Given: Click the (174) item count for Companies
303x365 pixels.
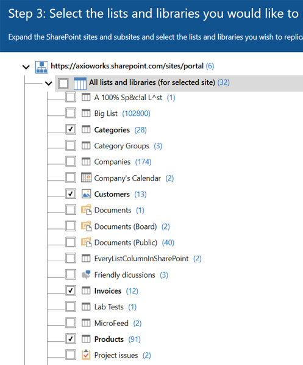Looking at the screenshot, I should click(x=143, y=162).
